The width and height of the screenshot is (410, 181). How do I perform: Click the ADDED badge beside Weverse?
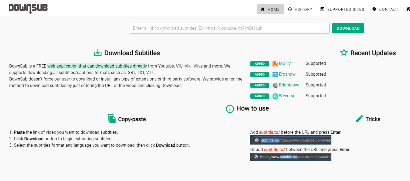click(x=260, y=96)
